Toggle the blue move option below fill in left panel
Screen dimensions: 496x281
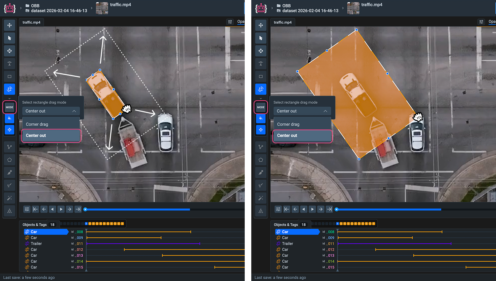pos(10,130)
